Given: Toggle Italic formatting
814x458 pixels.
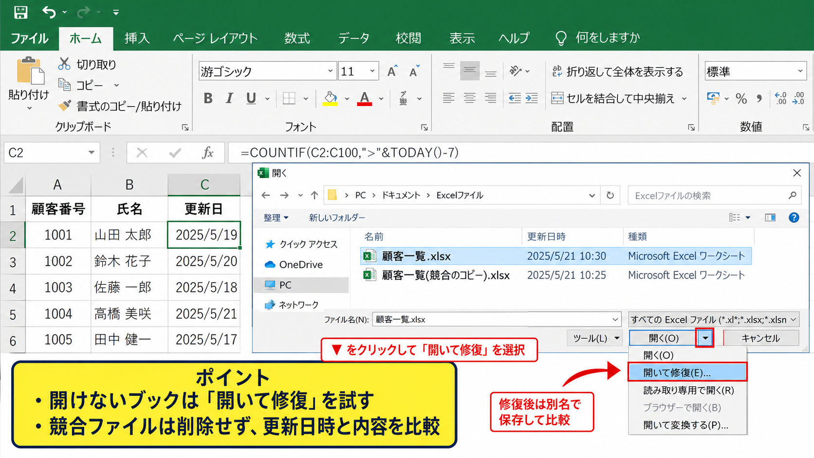Looking at the screenshot, I should pyautogui.click(x=229, y=98).
